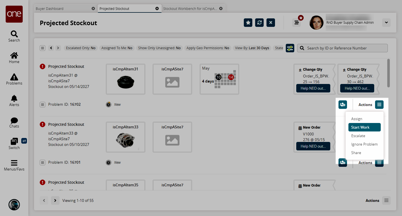Open the Search sidebar icon

pos(14,36)
